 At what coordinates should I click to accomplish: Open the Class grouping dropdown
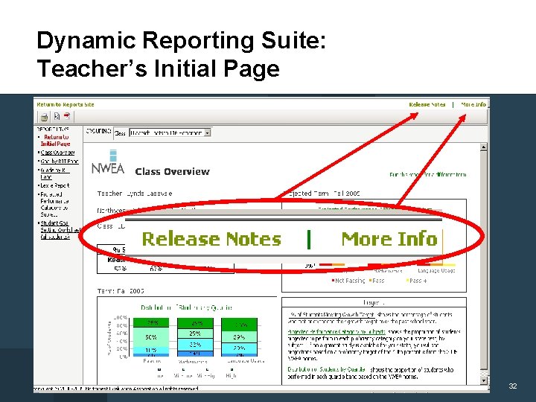tap(170, 133)
